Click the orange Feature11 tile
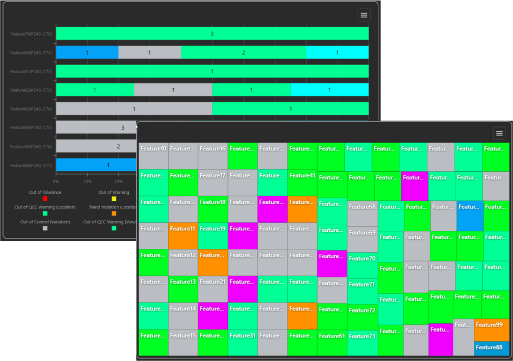This screenshot has height=361, width=513. tap(183, 236)
